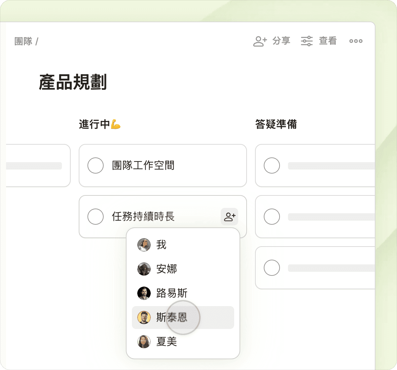Viewport: 397px width, 370px height.
Task: Click 路易斯's avatar picture
Action: (144, 293)
